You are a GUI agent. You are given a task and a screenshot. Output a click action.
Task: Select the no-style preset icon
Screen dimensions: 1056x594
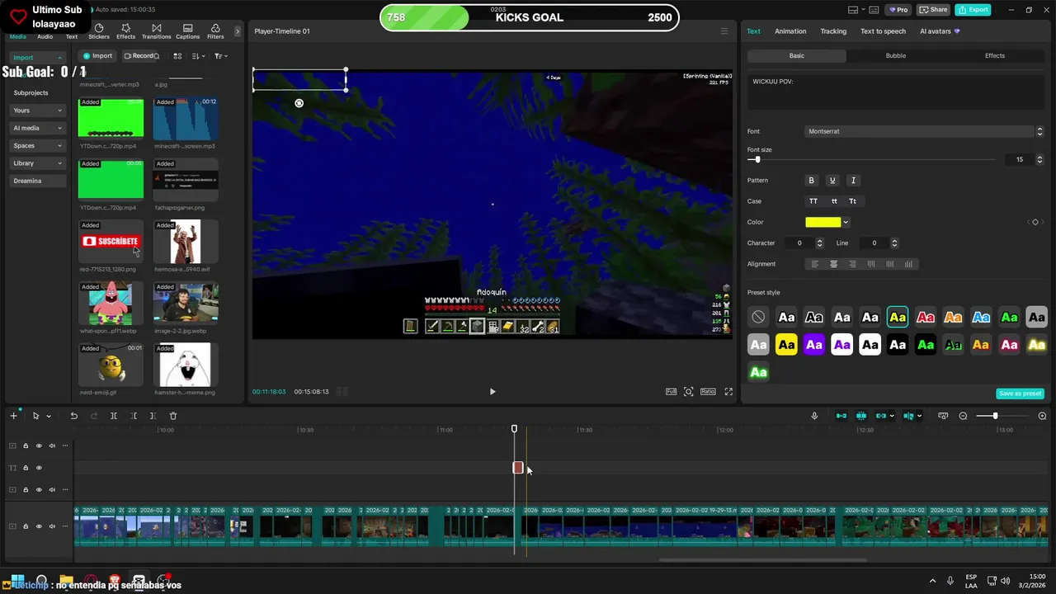tap(758, 317)
